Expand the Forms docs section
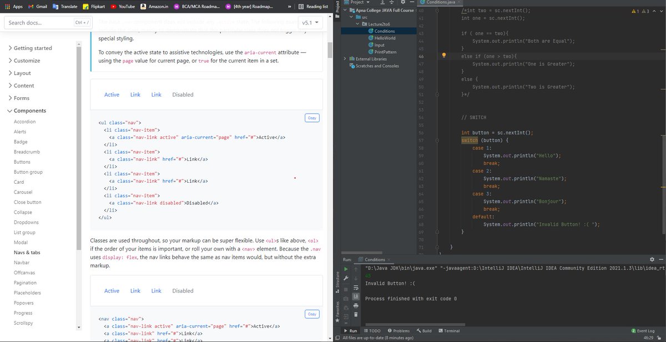The height and width of the screenshot is (342, 666). 18,98
